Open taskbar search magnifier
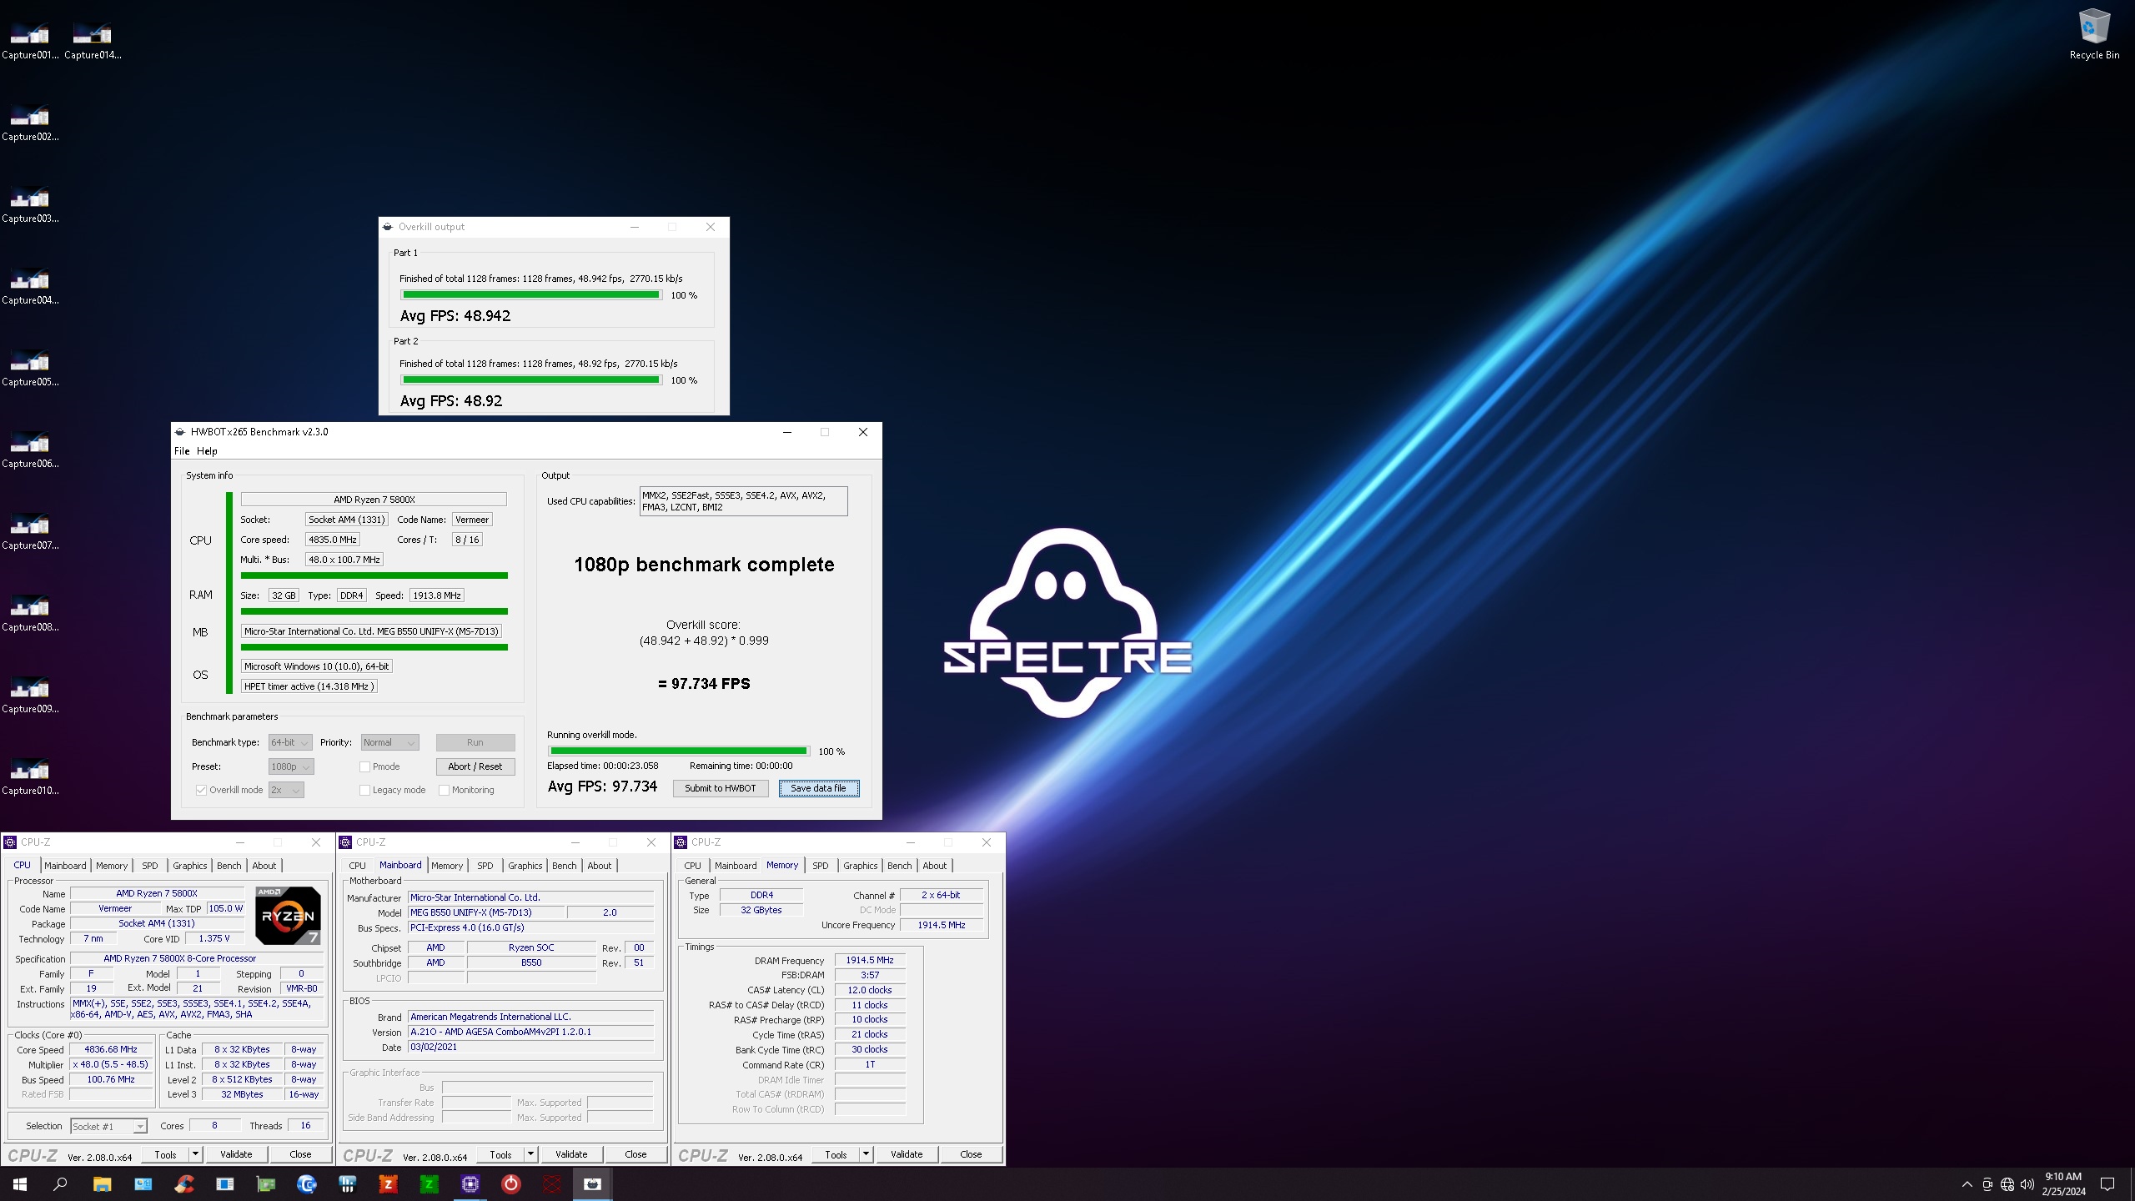The height and width of the screenshot is (1201, 2135). (60, 1183)
